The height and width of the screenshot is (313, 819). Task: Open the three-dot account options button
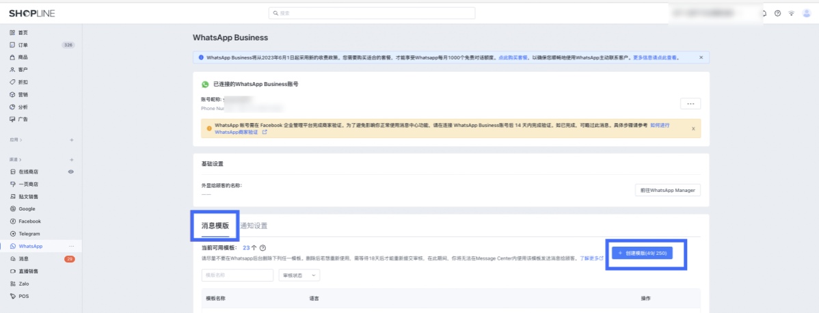pos(690,103)
